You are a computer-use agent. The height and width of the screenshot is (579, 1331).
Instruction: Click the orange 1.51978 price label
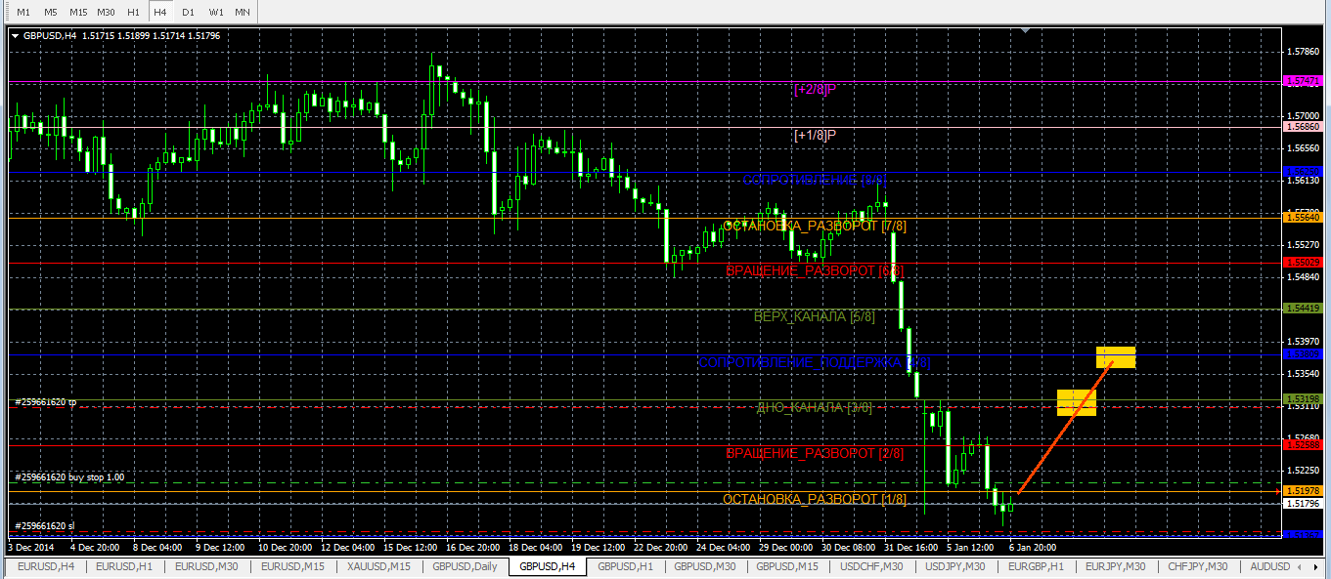click(1302, 491)
